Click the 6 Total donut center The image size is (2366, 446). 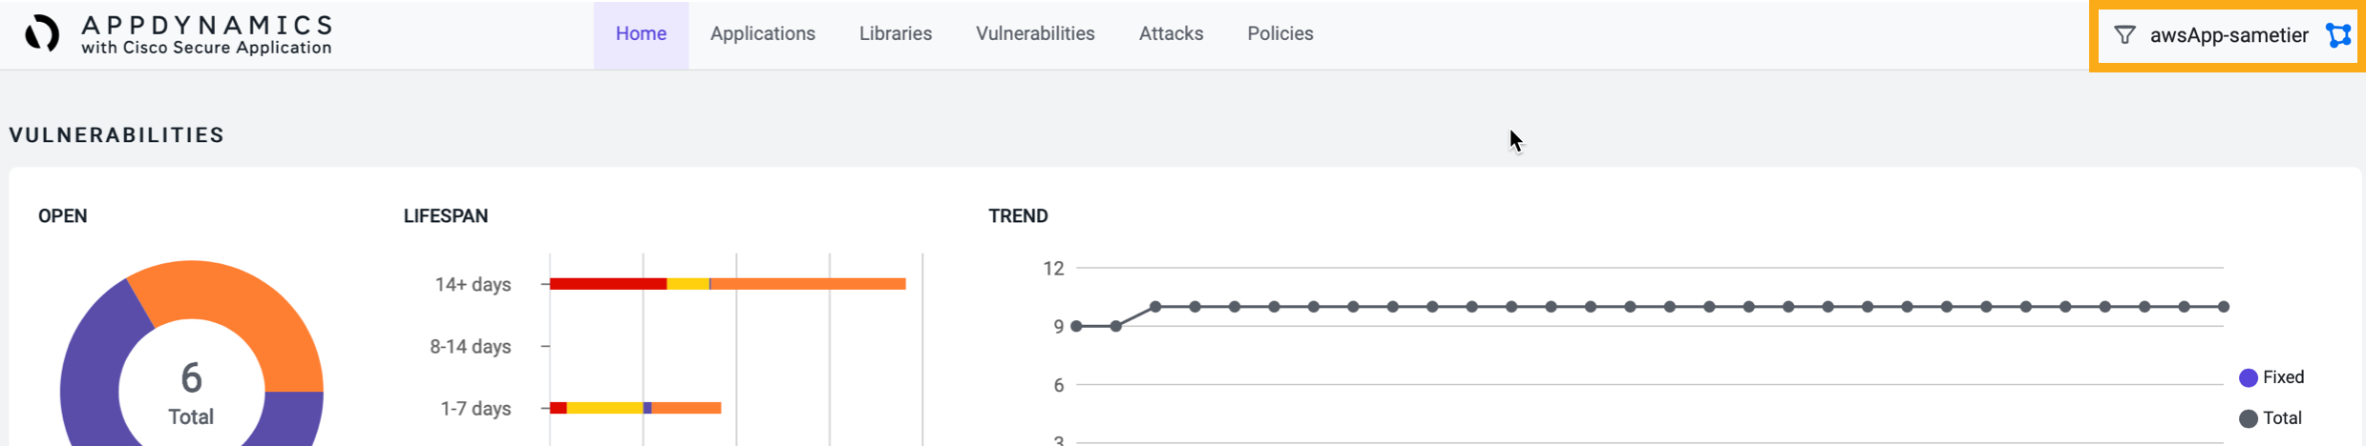pos(191,392)
